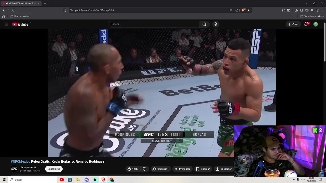Image resolution: width=326 pixels, height=183 pixels.
Task: Go forward in the browser
Action: click(8, 10)
